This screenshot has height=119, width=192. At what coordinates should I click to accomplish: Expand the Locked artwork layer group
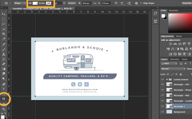click(x=167, y=79)
